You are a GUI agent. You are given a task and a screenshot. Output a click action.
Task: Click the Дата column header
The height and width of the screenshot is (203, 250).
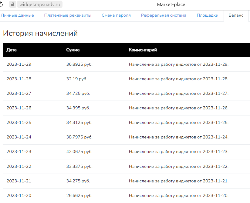coord(12,50)
